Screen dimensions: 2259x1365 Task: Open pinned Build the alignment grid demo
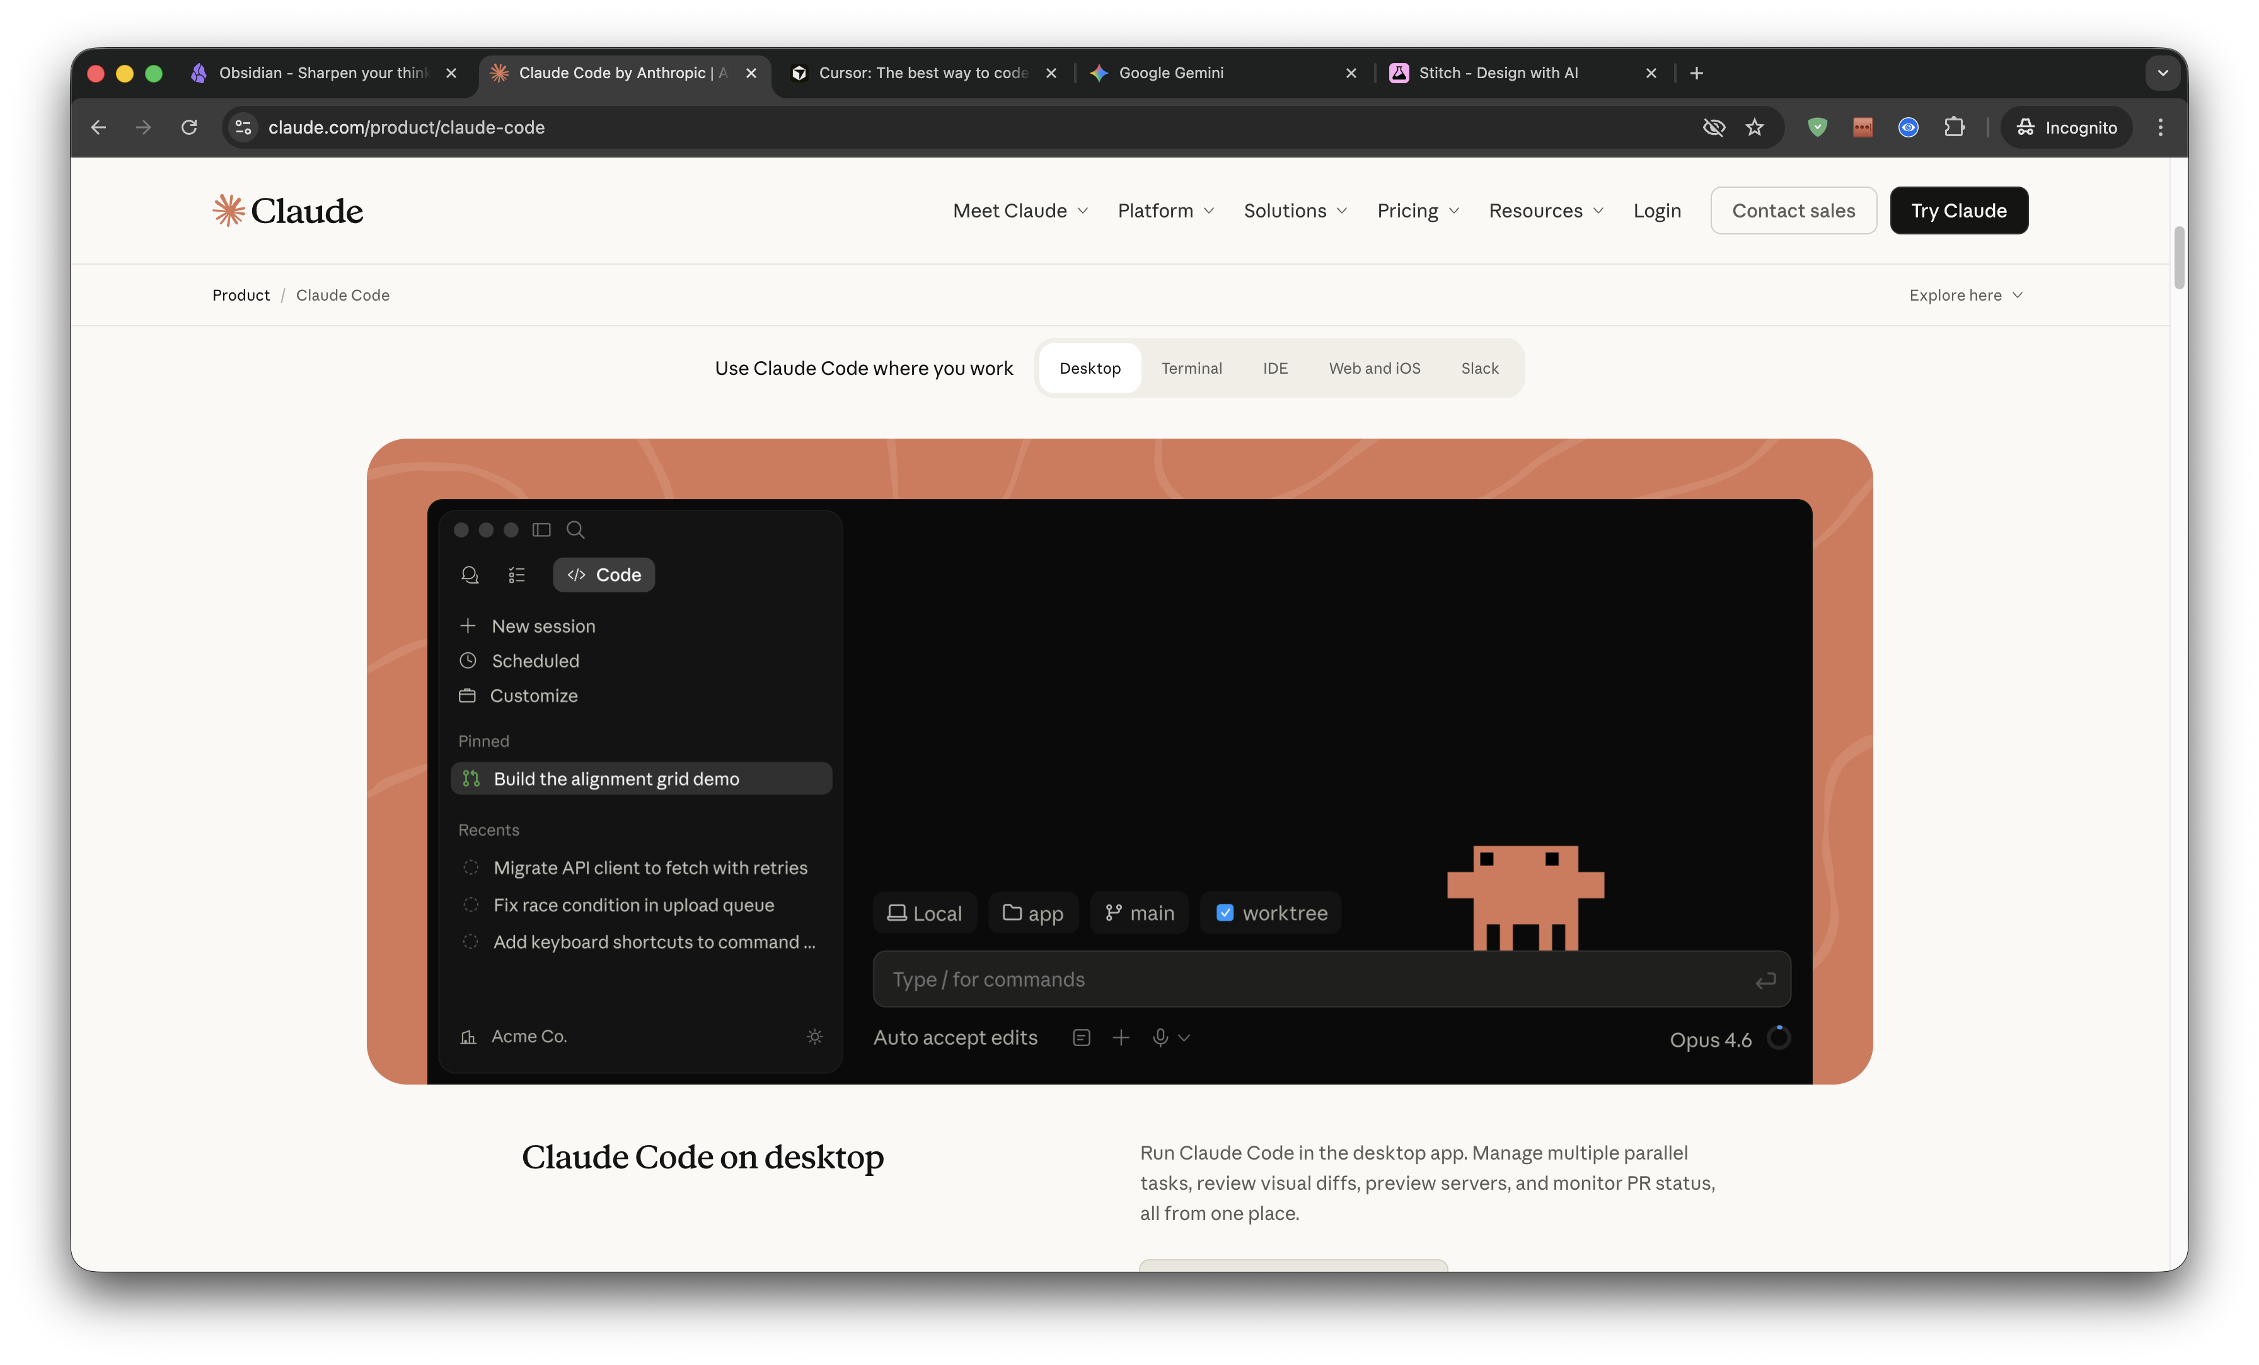pos(641,778)
